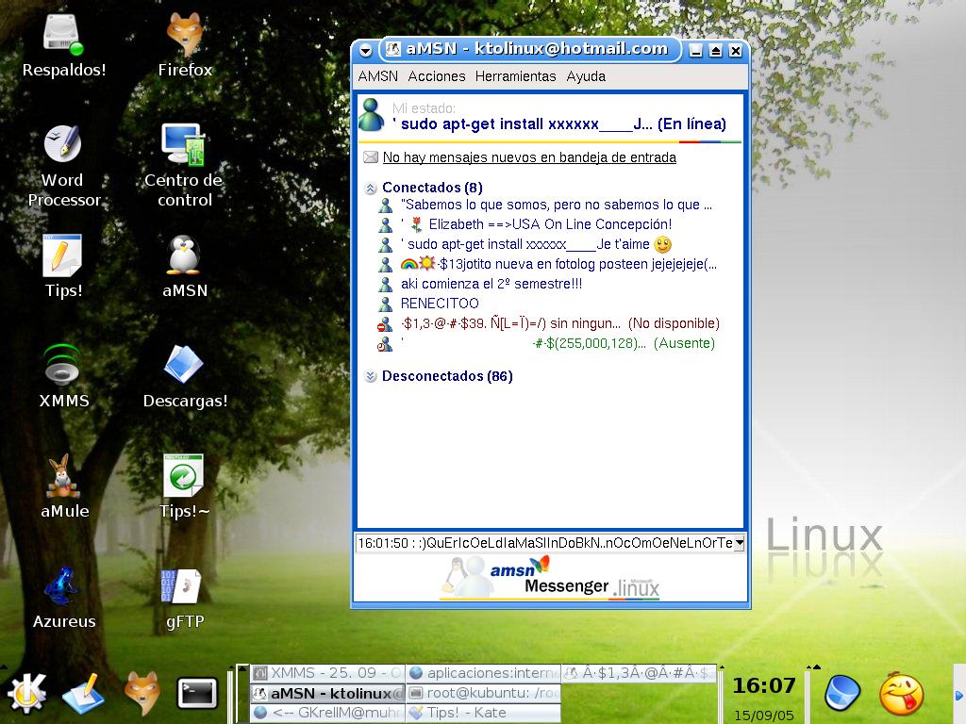Image resolution: width=966 pixels, height=724 pixels.
Task: Select contact aki comienza el 2º semestre!!!
Action: (491, 284)
